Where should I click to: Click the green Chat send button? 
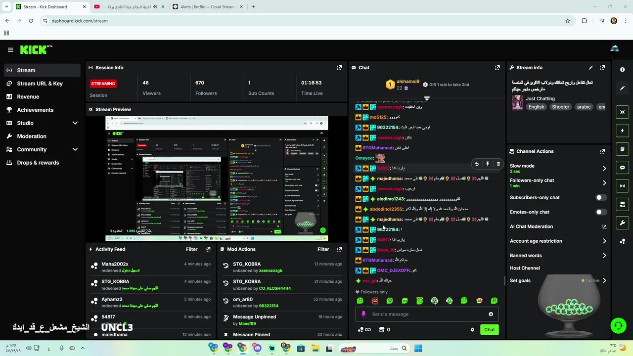click(489, 330)
